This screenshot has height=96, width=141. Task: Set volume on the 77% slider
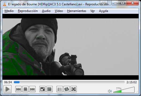[x=124, y=90]
